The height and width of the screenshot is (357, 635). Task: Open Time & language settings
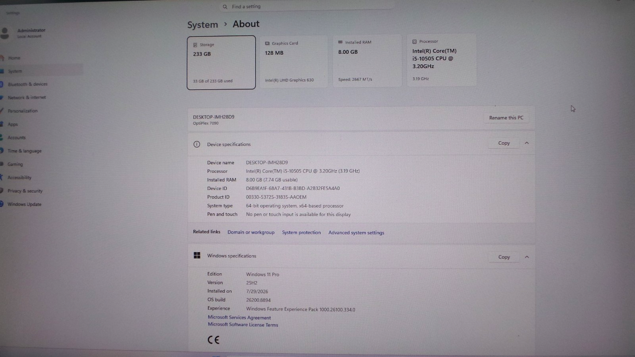(x=25, y=151)
